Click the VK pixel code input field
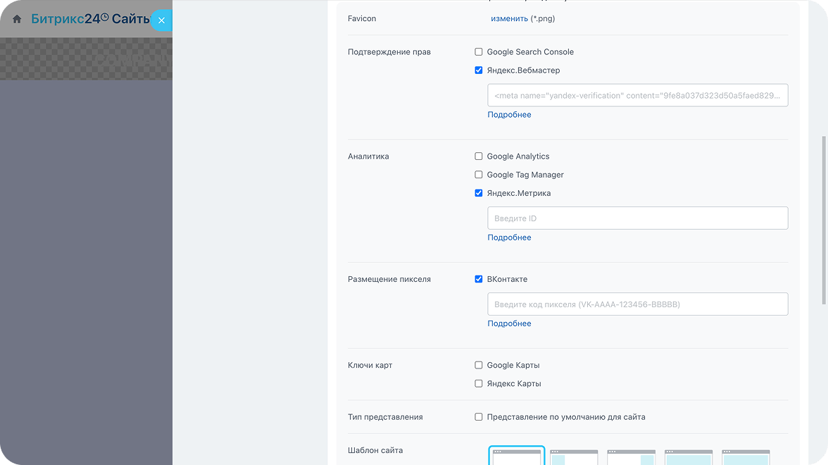The height and width of the screenshot is (465, 828). (x=637, y=304)
